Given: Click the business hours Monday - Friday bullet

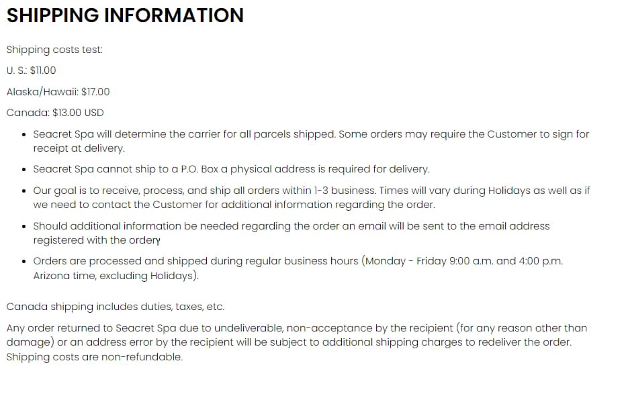Looking at the screenshot, I should pos(298,268).
